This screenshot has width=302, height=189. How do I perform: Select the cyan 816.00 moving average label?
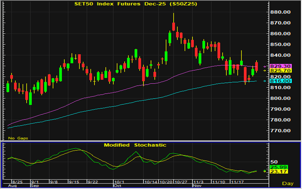(x=281, y=81)
